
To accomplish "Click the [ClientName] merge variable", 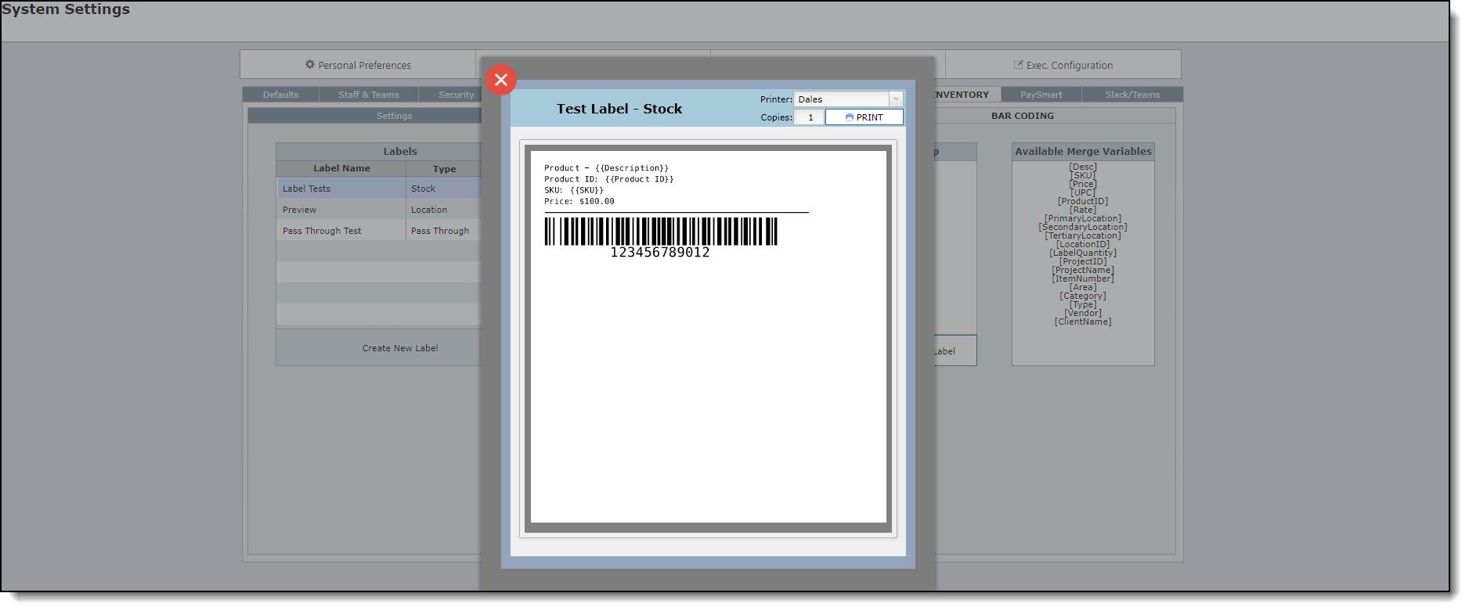I will click(x=1083, y=322).
